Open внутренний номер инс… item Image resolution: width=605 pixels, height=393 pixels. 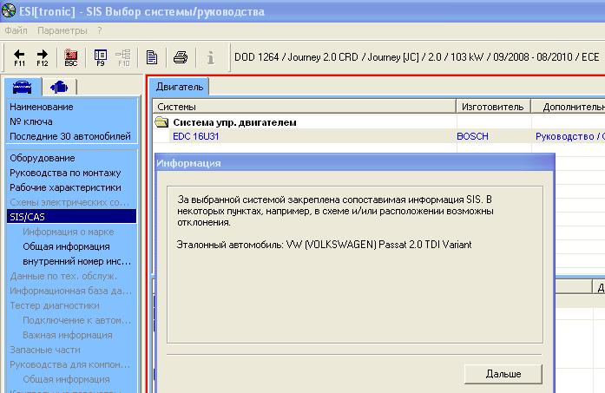point(76,261)
